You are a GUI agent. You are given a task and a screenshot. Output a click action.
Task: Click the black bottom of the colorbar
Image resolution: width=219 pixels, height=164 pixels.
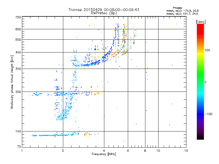point(200,137)
